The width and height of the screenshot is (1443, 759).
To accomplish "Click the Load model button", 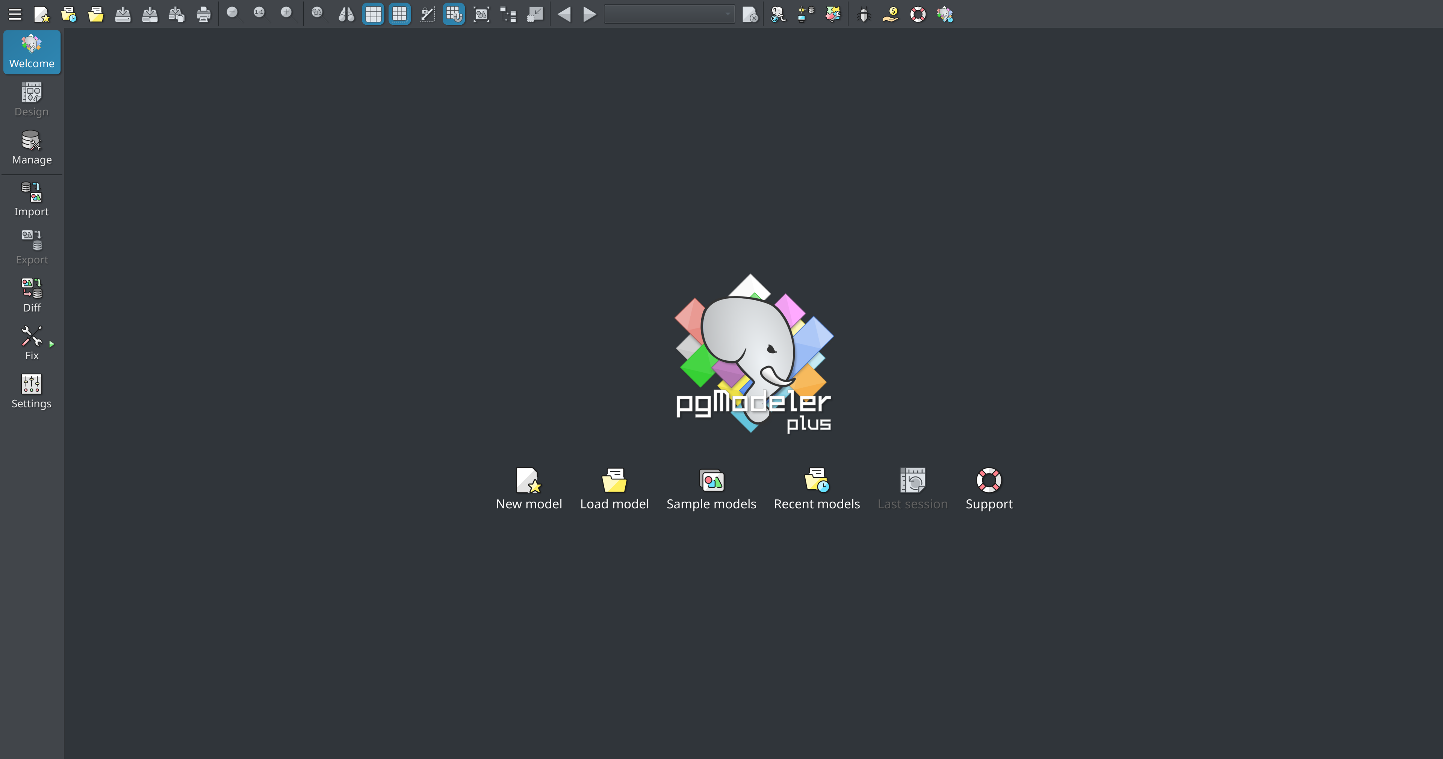I will coord(614,488).
